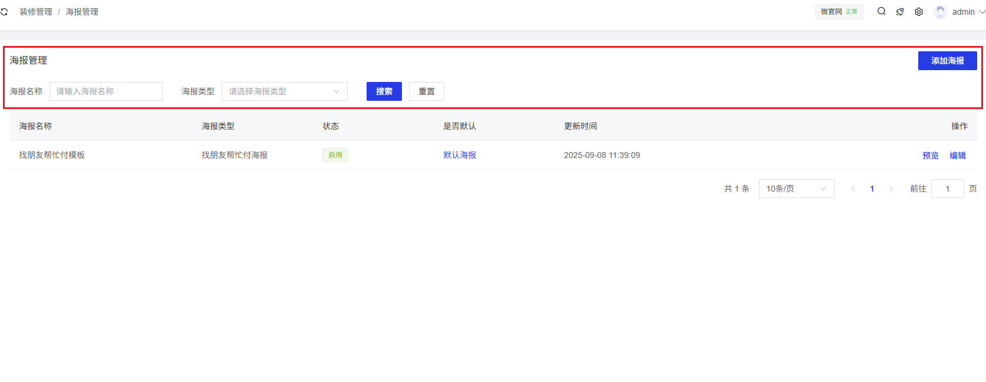Open 预览 for 找朋友帮忙付模板
This screenshot has height=382, width=986.
(930, 156)
